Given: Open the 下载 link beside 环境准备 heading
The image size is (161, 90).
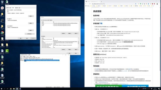Looking at the screenshot, I should pos(101,23).
